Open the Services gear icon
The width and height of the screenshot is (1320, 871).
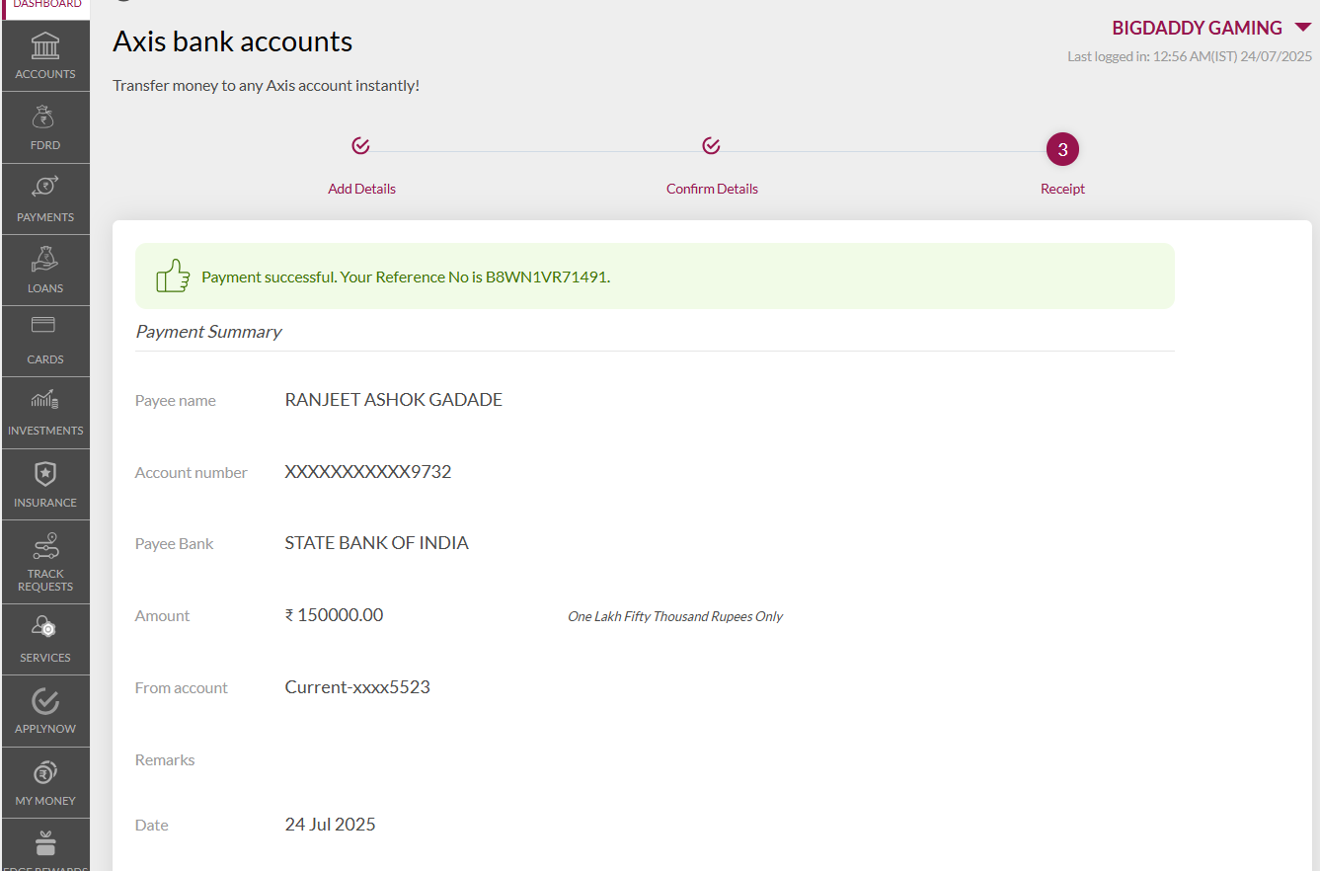(45, 627)
